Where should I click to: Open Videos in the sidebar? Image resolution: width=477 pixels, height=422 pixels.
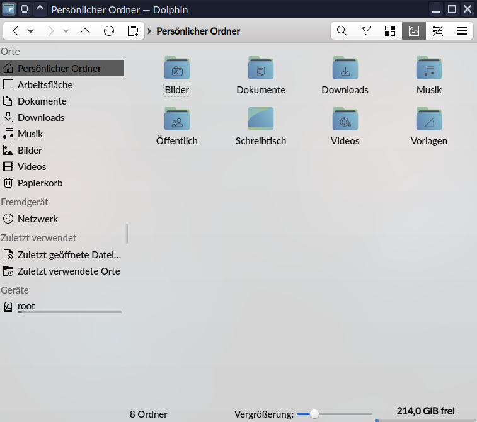point(62,167)
